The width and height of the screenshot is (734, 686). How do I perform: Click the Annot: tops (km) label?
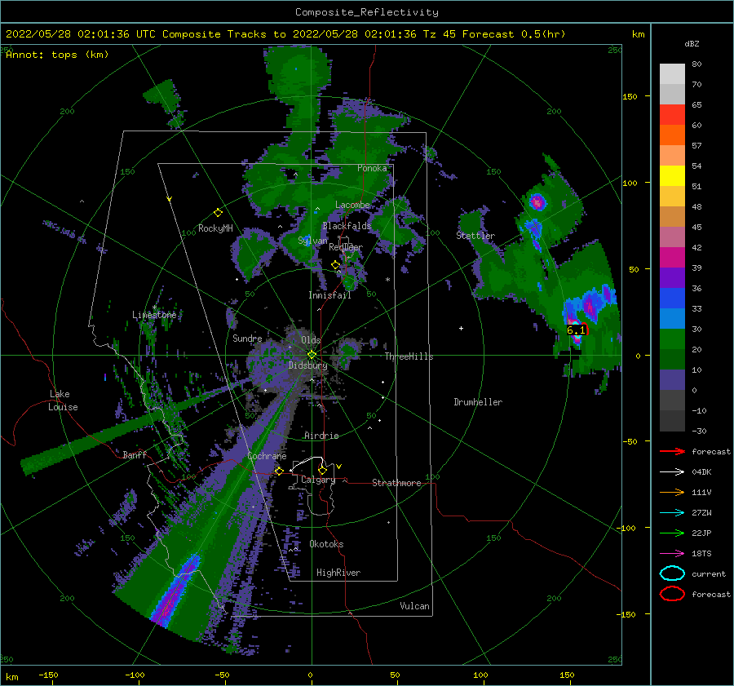point(57,55)
